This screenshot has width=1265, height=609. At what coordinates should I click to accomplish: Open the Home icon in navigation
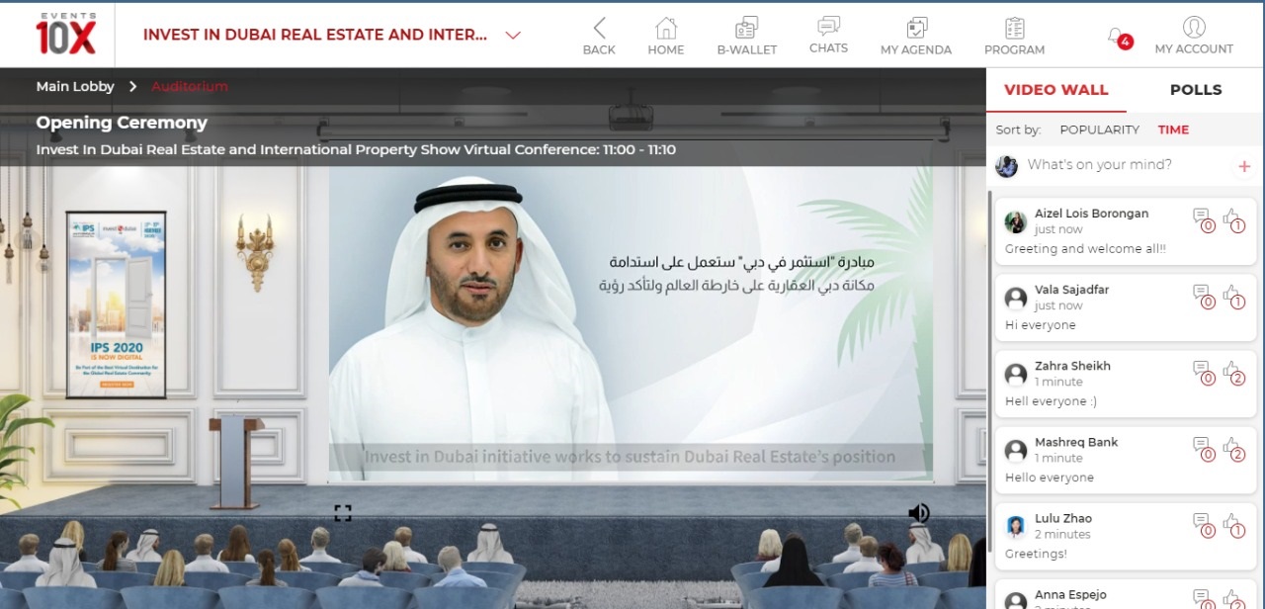click(665, 28)
